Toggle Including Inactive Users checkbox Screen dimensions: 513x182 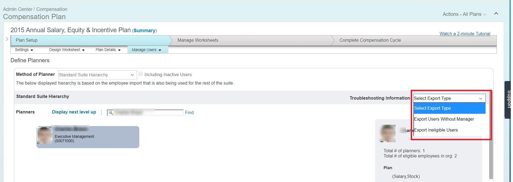141,74
